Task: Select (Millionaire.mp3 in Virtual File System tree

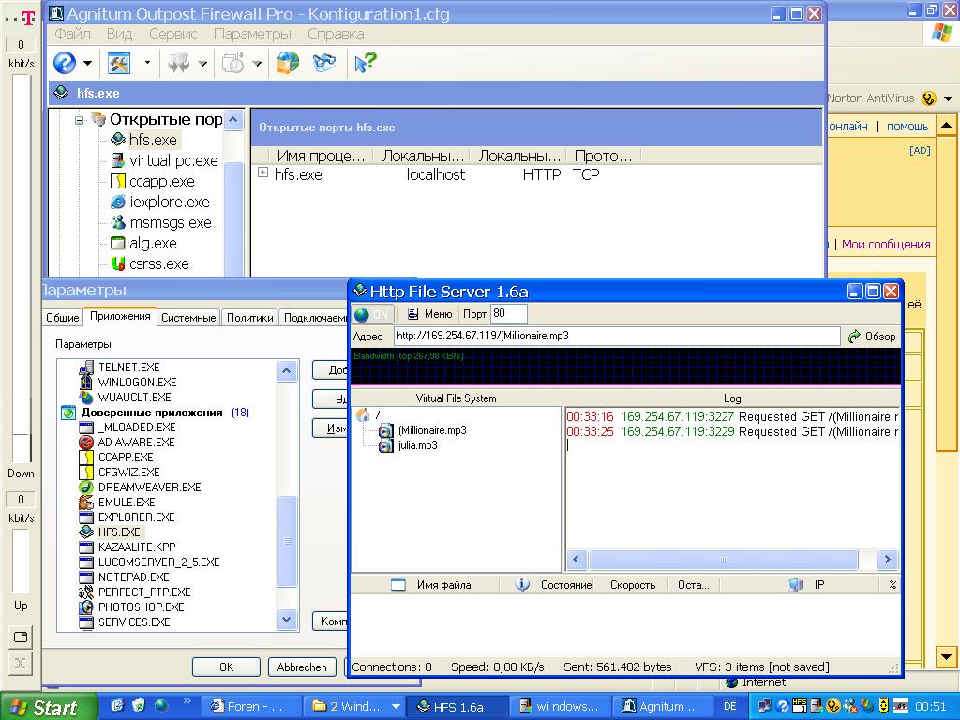Action: [432, 430]
